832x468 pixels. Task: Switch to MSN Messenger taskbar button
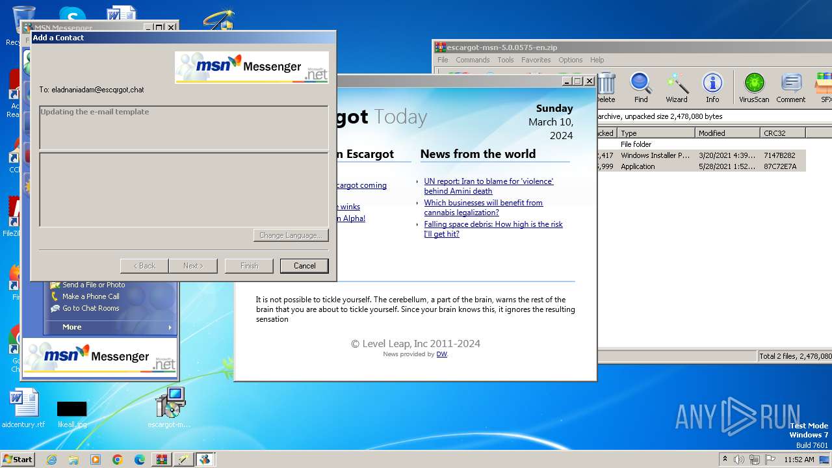[x=205, y=460]
